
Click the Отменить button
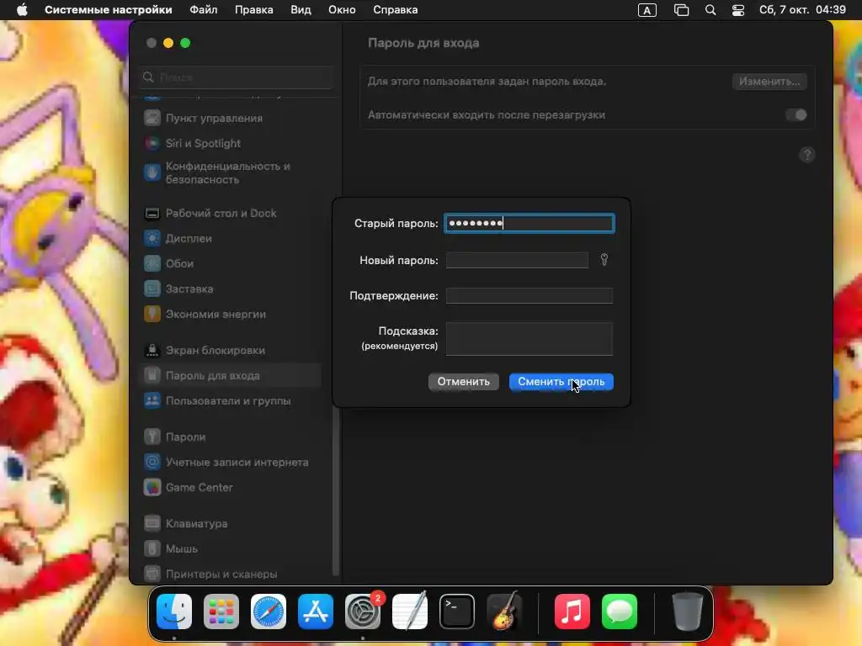click(x=464, y=382)
